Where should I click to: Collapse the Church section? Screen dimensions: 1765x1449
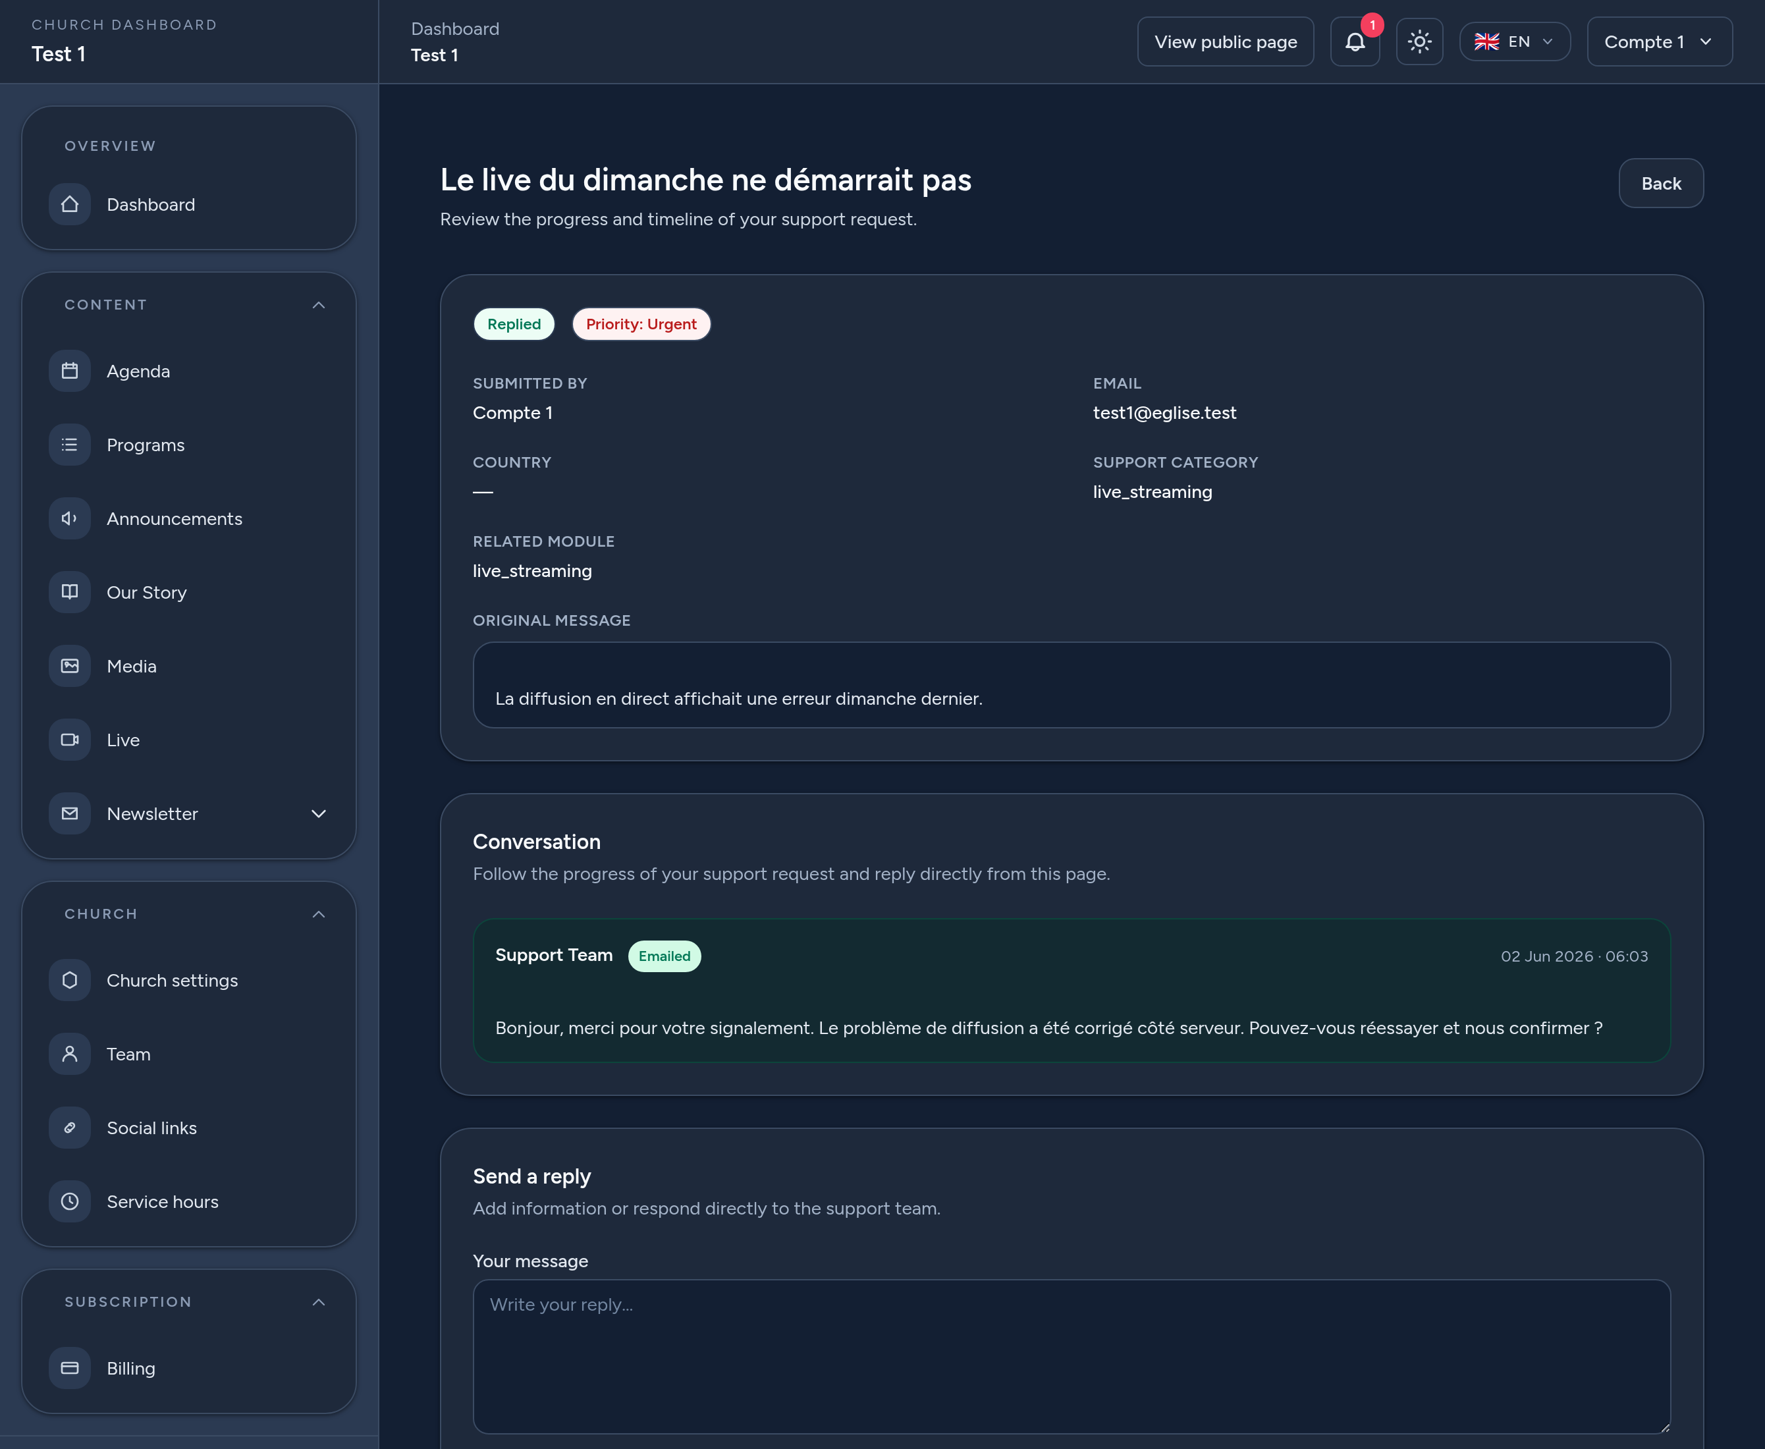point(319,915)
